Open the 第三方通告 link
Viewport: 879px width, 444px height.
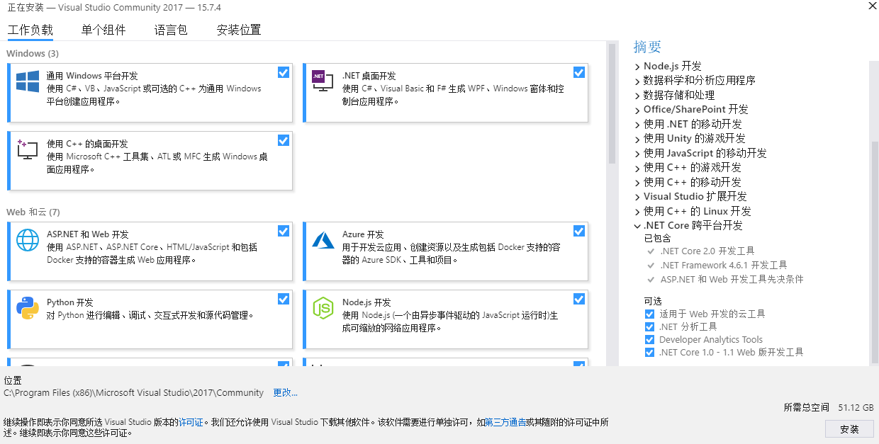506,422
